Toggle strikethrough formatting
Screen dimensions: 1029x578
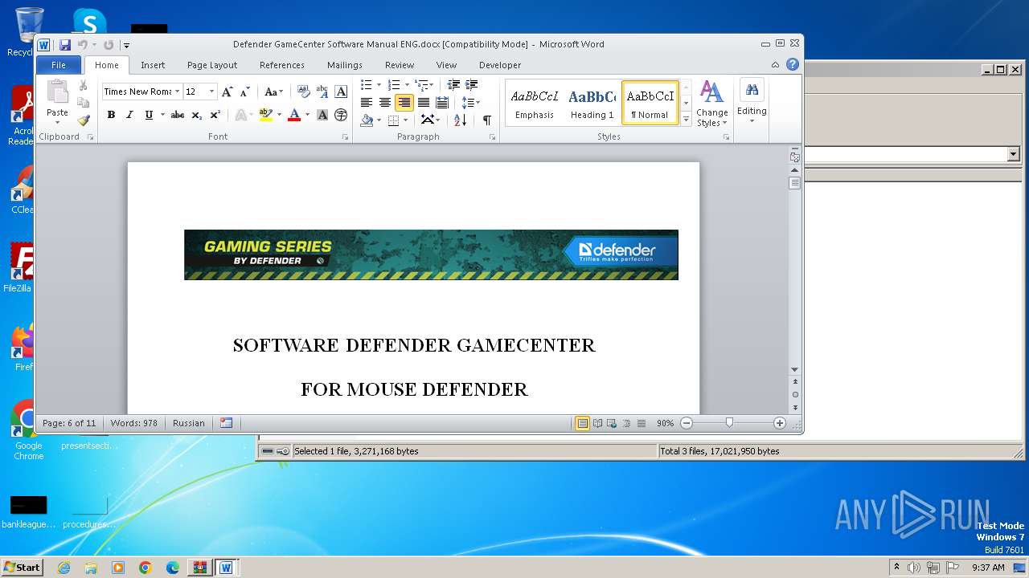coord(178,115)
